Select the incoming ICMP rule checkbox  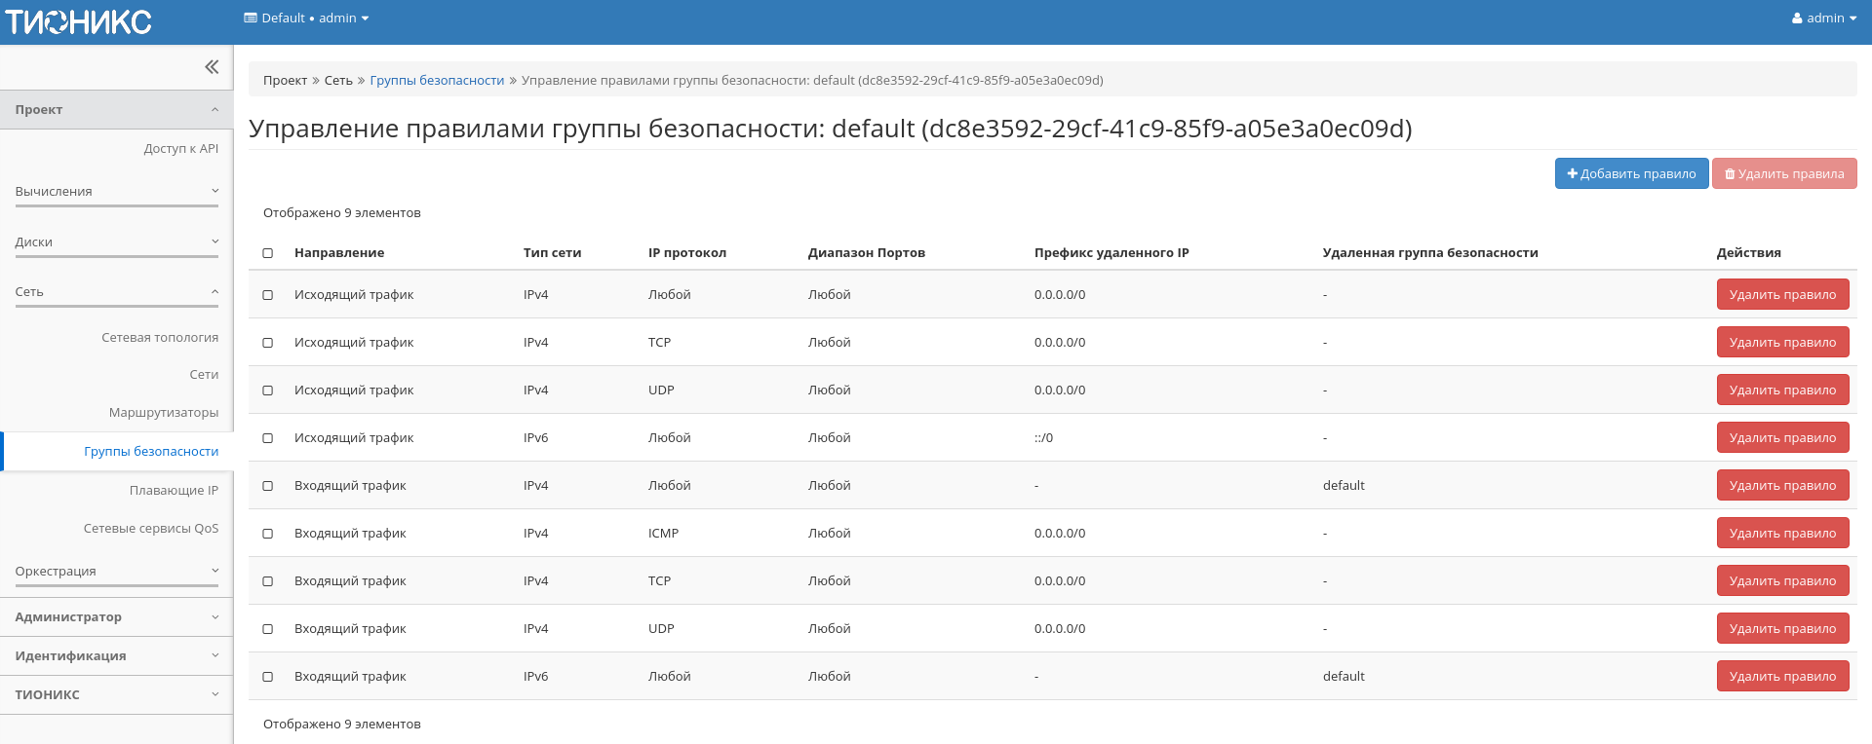point(268,534)
